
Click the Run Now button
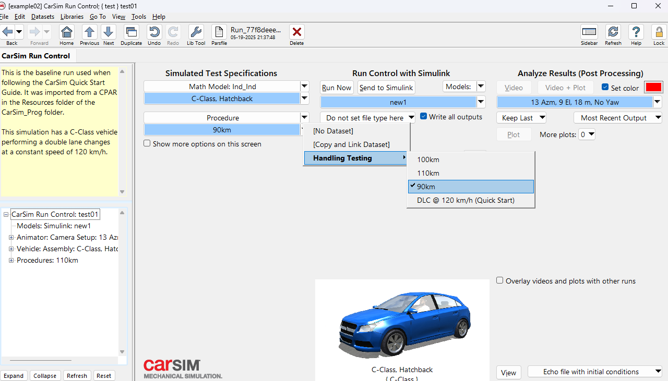[x=337, y=88]
